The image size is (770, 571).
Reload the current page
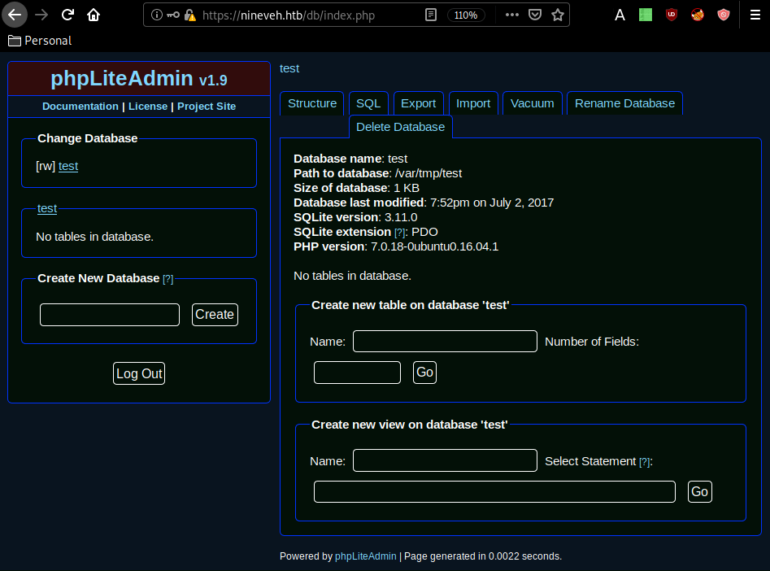click(67, 15)
